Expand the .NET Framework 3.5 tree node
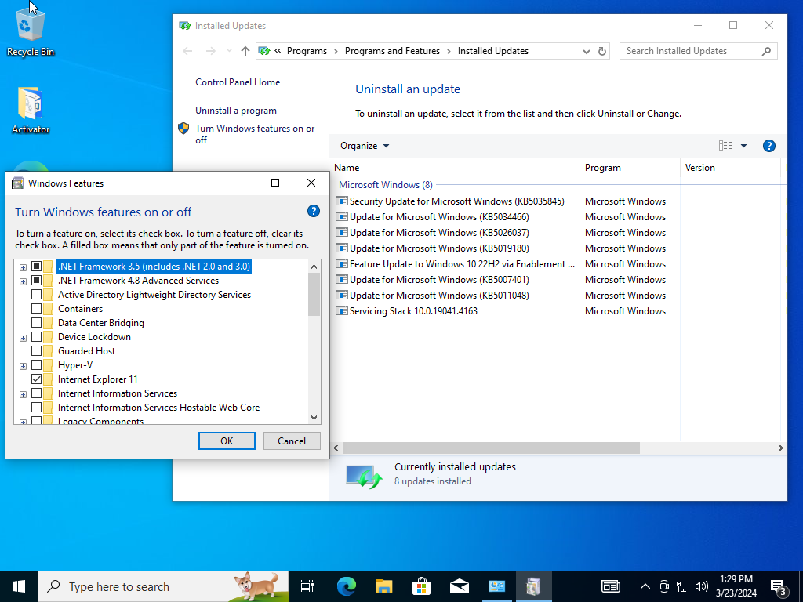803x602 pixels. pyautogui.click(x=23, y=267)
